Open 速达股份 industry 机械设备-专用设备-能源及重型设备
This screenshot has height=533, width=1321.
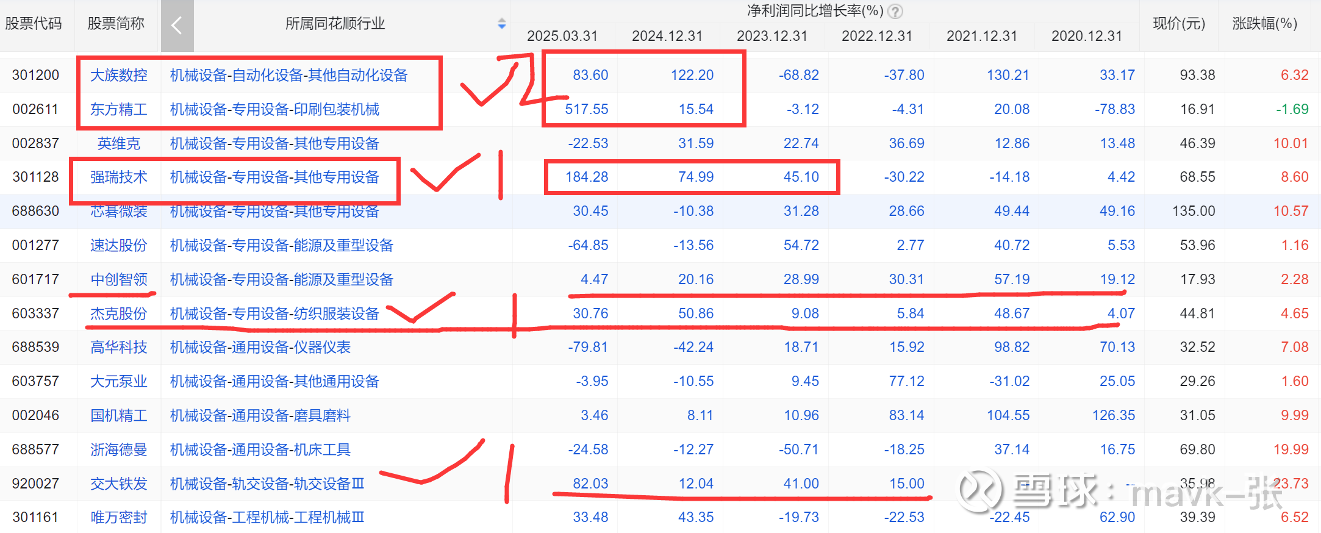coord(282,245)
